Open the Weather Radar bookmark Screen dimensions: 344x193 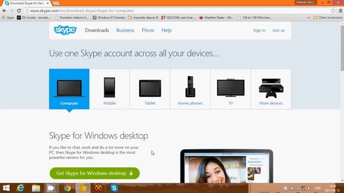[216, 18]
